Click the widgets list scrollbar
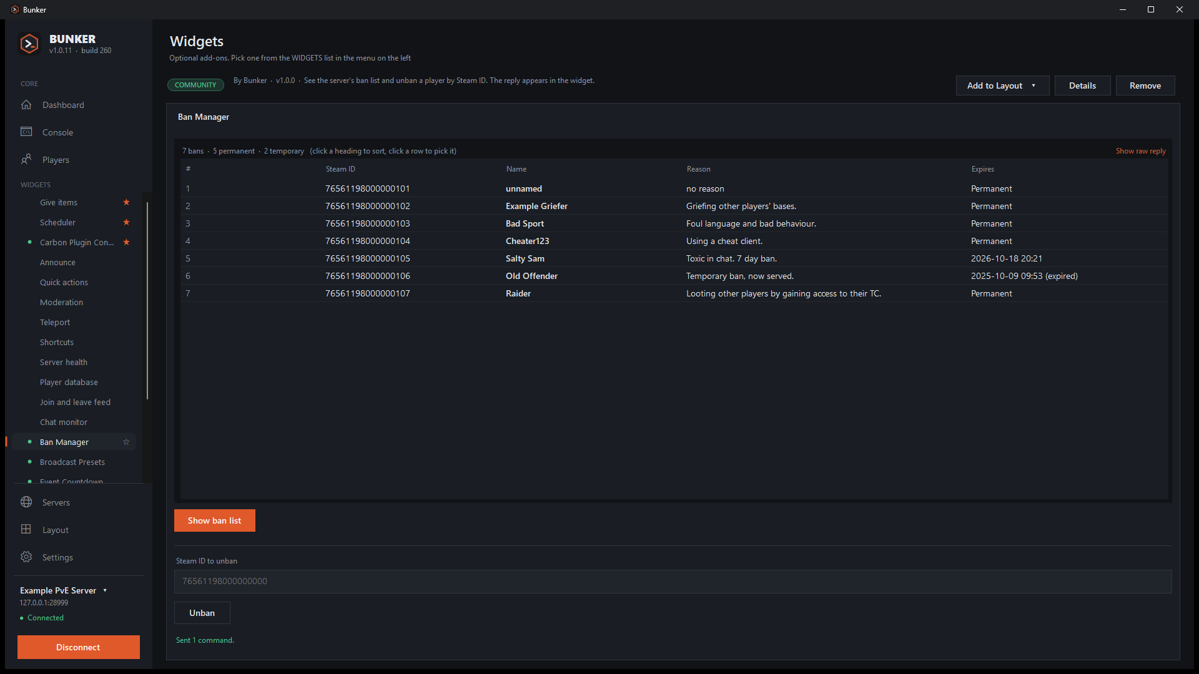The width and height of the screenshot is (1199, 674). point(147,300)
